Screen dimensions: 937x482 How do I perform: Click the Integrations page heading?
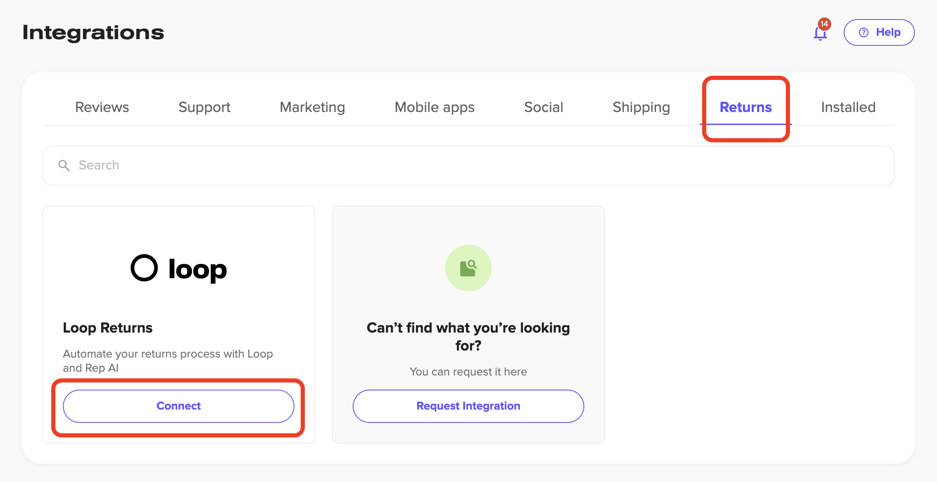[93, 32]
